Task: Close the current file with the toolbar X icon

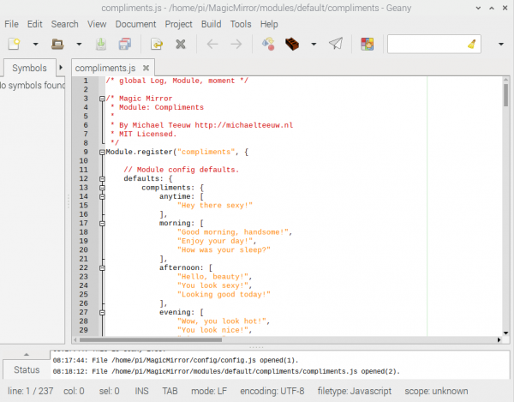Action: pos(181,44)
